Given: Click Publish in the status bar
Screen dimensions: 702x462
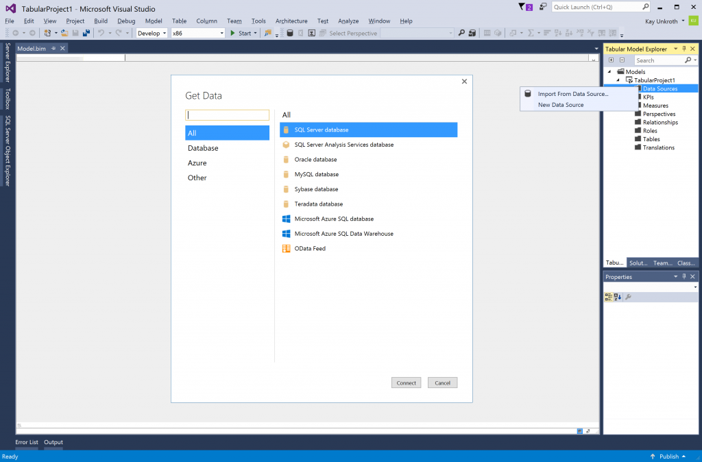Looking at the screenshot, I should [x=668, y=457].
